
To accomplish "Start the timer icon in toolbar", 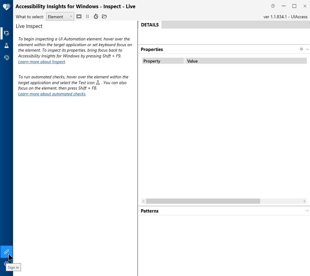I will (96, 16).
